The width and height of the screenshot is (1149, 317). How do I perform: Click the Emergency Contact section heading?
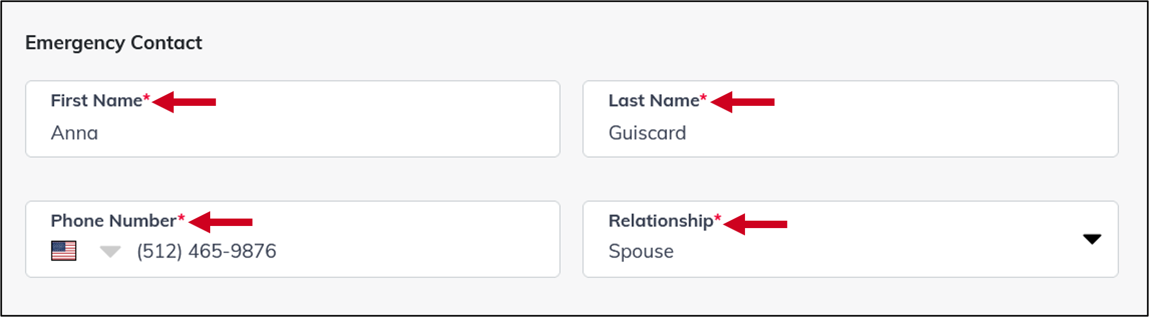point(114,42)
